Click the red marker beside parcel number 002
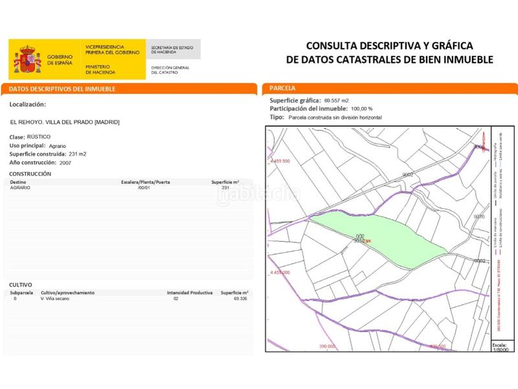Viewport: 518px width, 389px height. 368,241
